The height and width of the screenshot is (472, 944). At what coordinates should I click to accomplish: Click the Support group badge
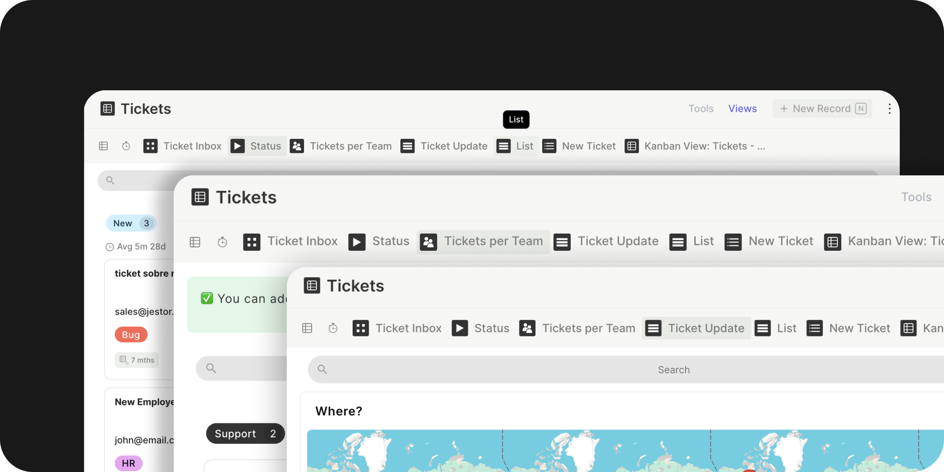(245, 433)
